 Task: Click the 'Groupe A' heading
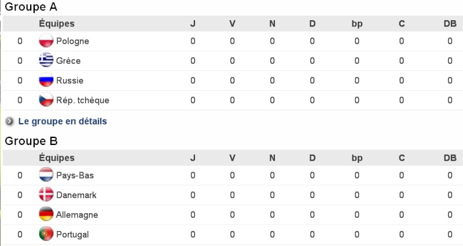[31, 8]
